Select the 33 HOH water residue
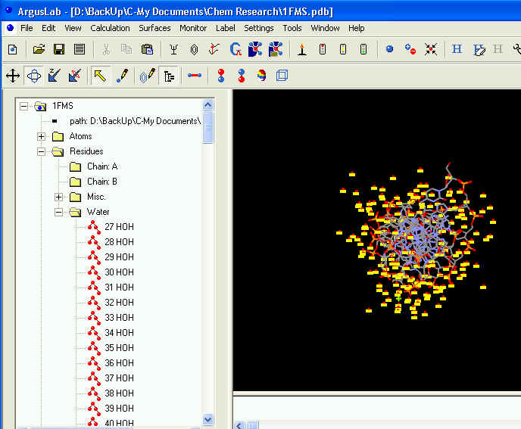 pyautogui.click(x=119, y=318)
